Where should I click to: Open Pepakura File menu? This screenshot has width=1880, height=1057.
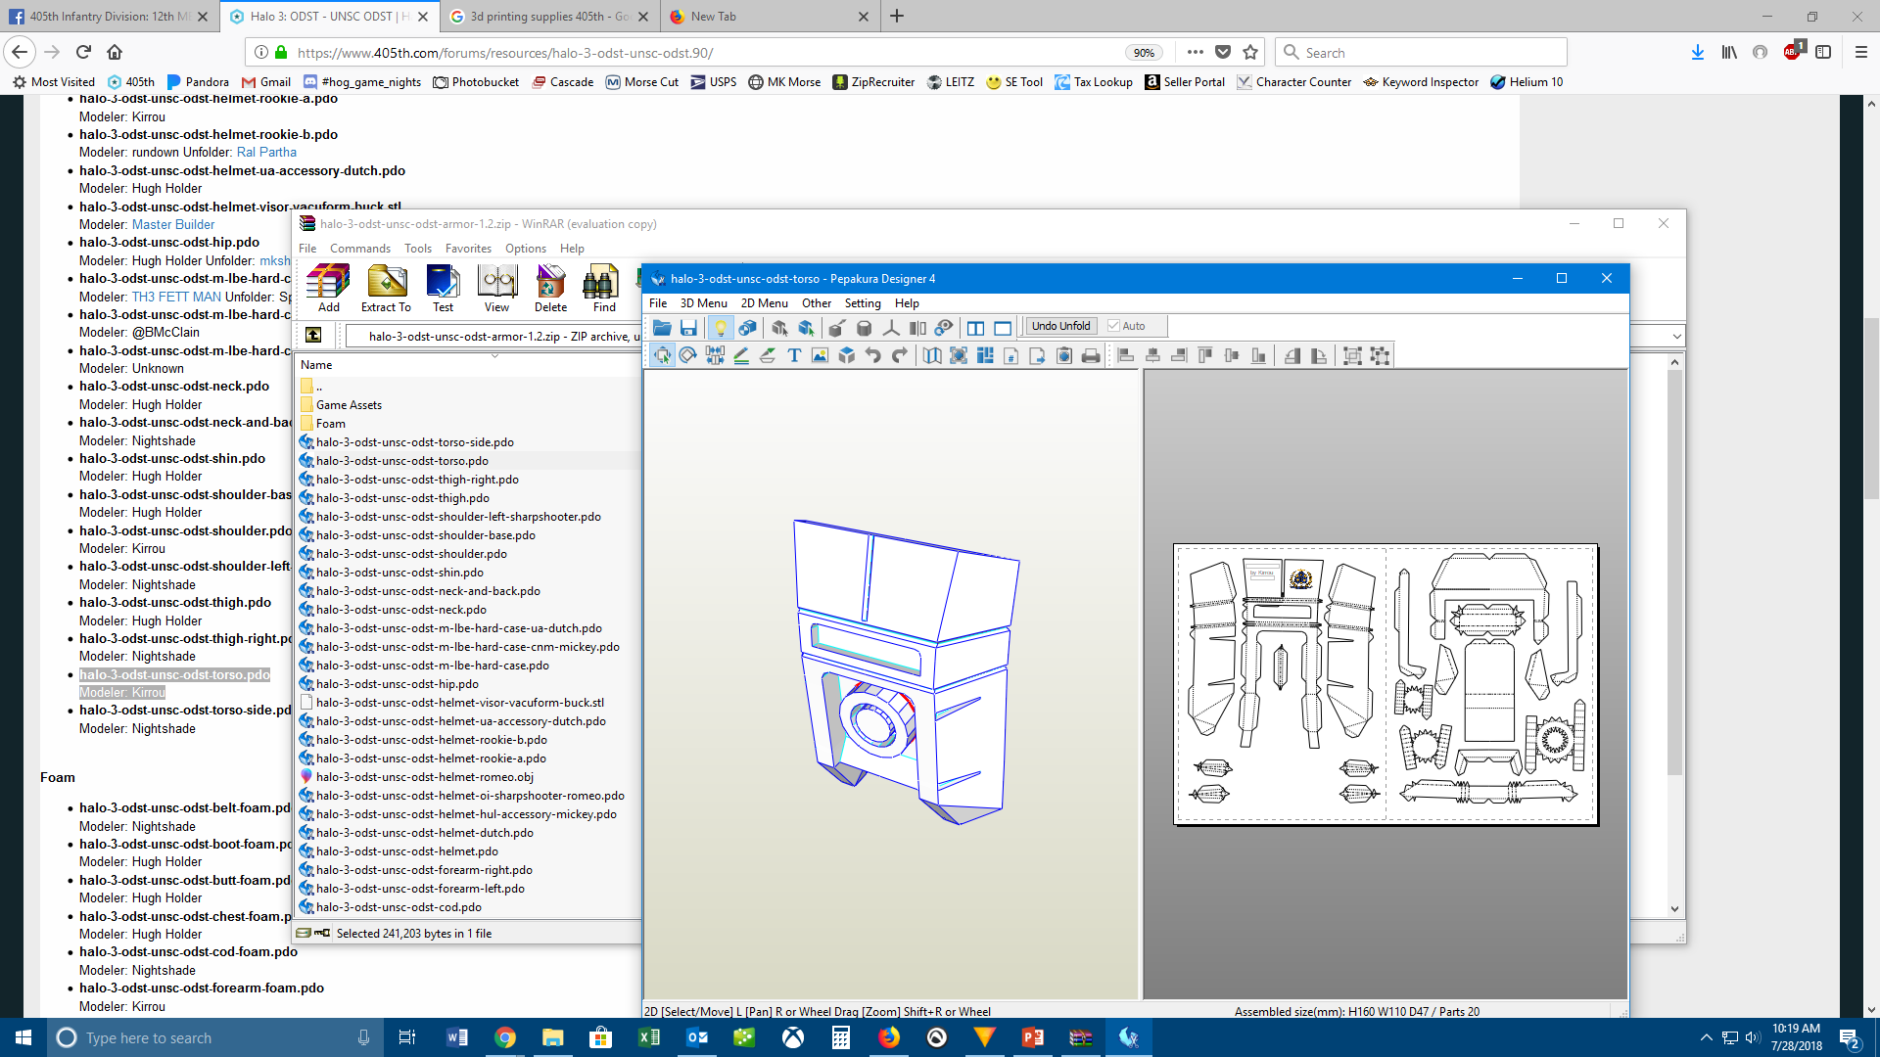point(658,303)
